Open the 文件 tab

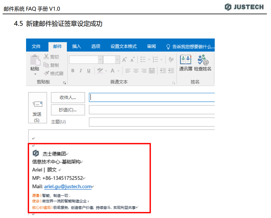coord(36,46)
